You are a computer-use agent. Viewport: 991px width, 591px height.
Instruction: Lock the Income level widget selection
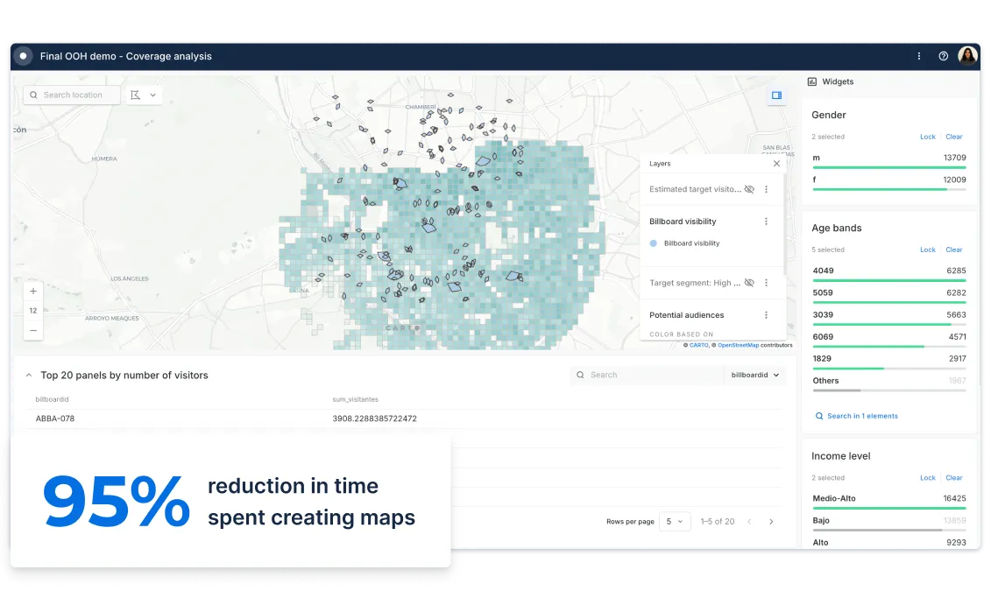(927, 478)
